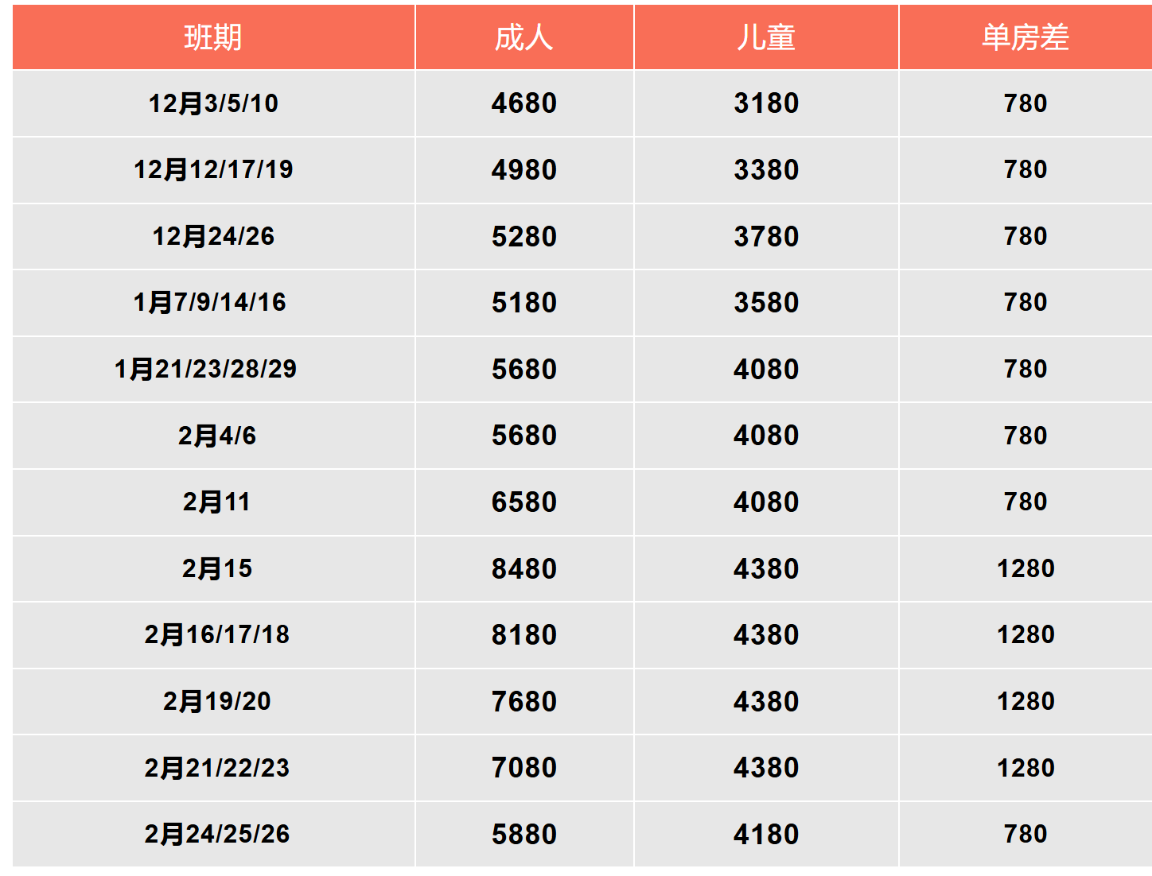
Task: Select the 1月21/23/28/29 date cell
Action: 205,369
